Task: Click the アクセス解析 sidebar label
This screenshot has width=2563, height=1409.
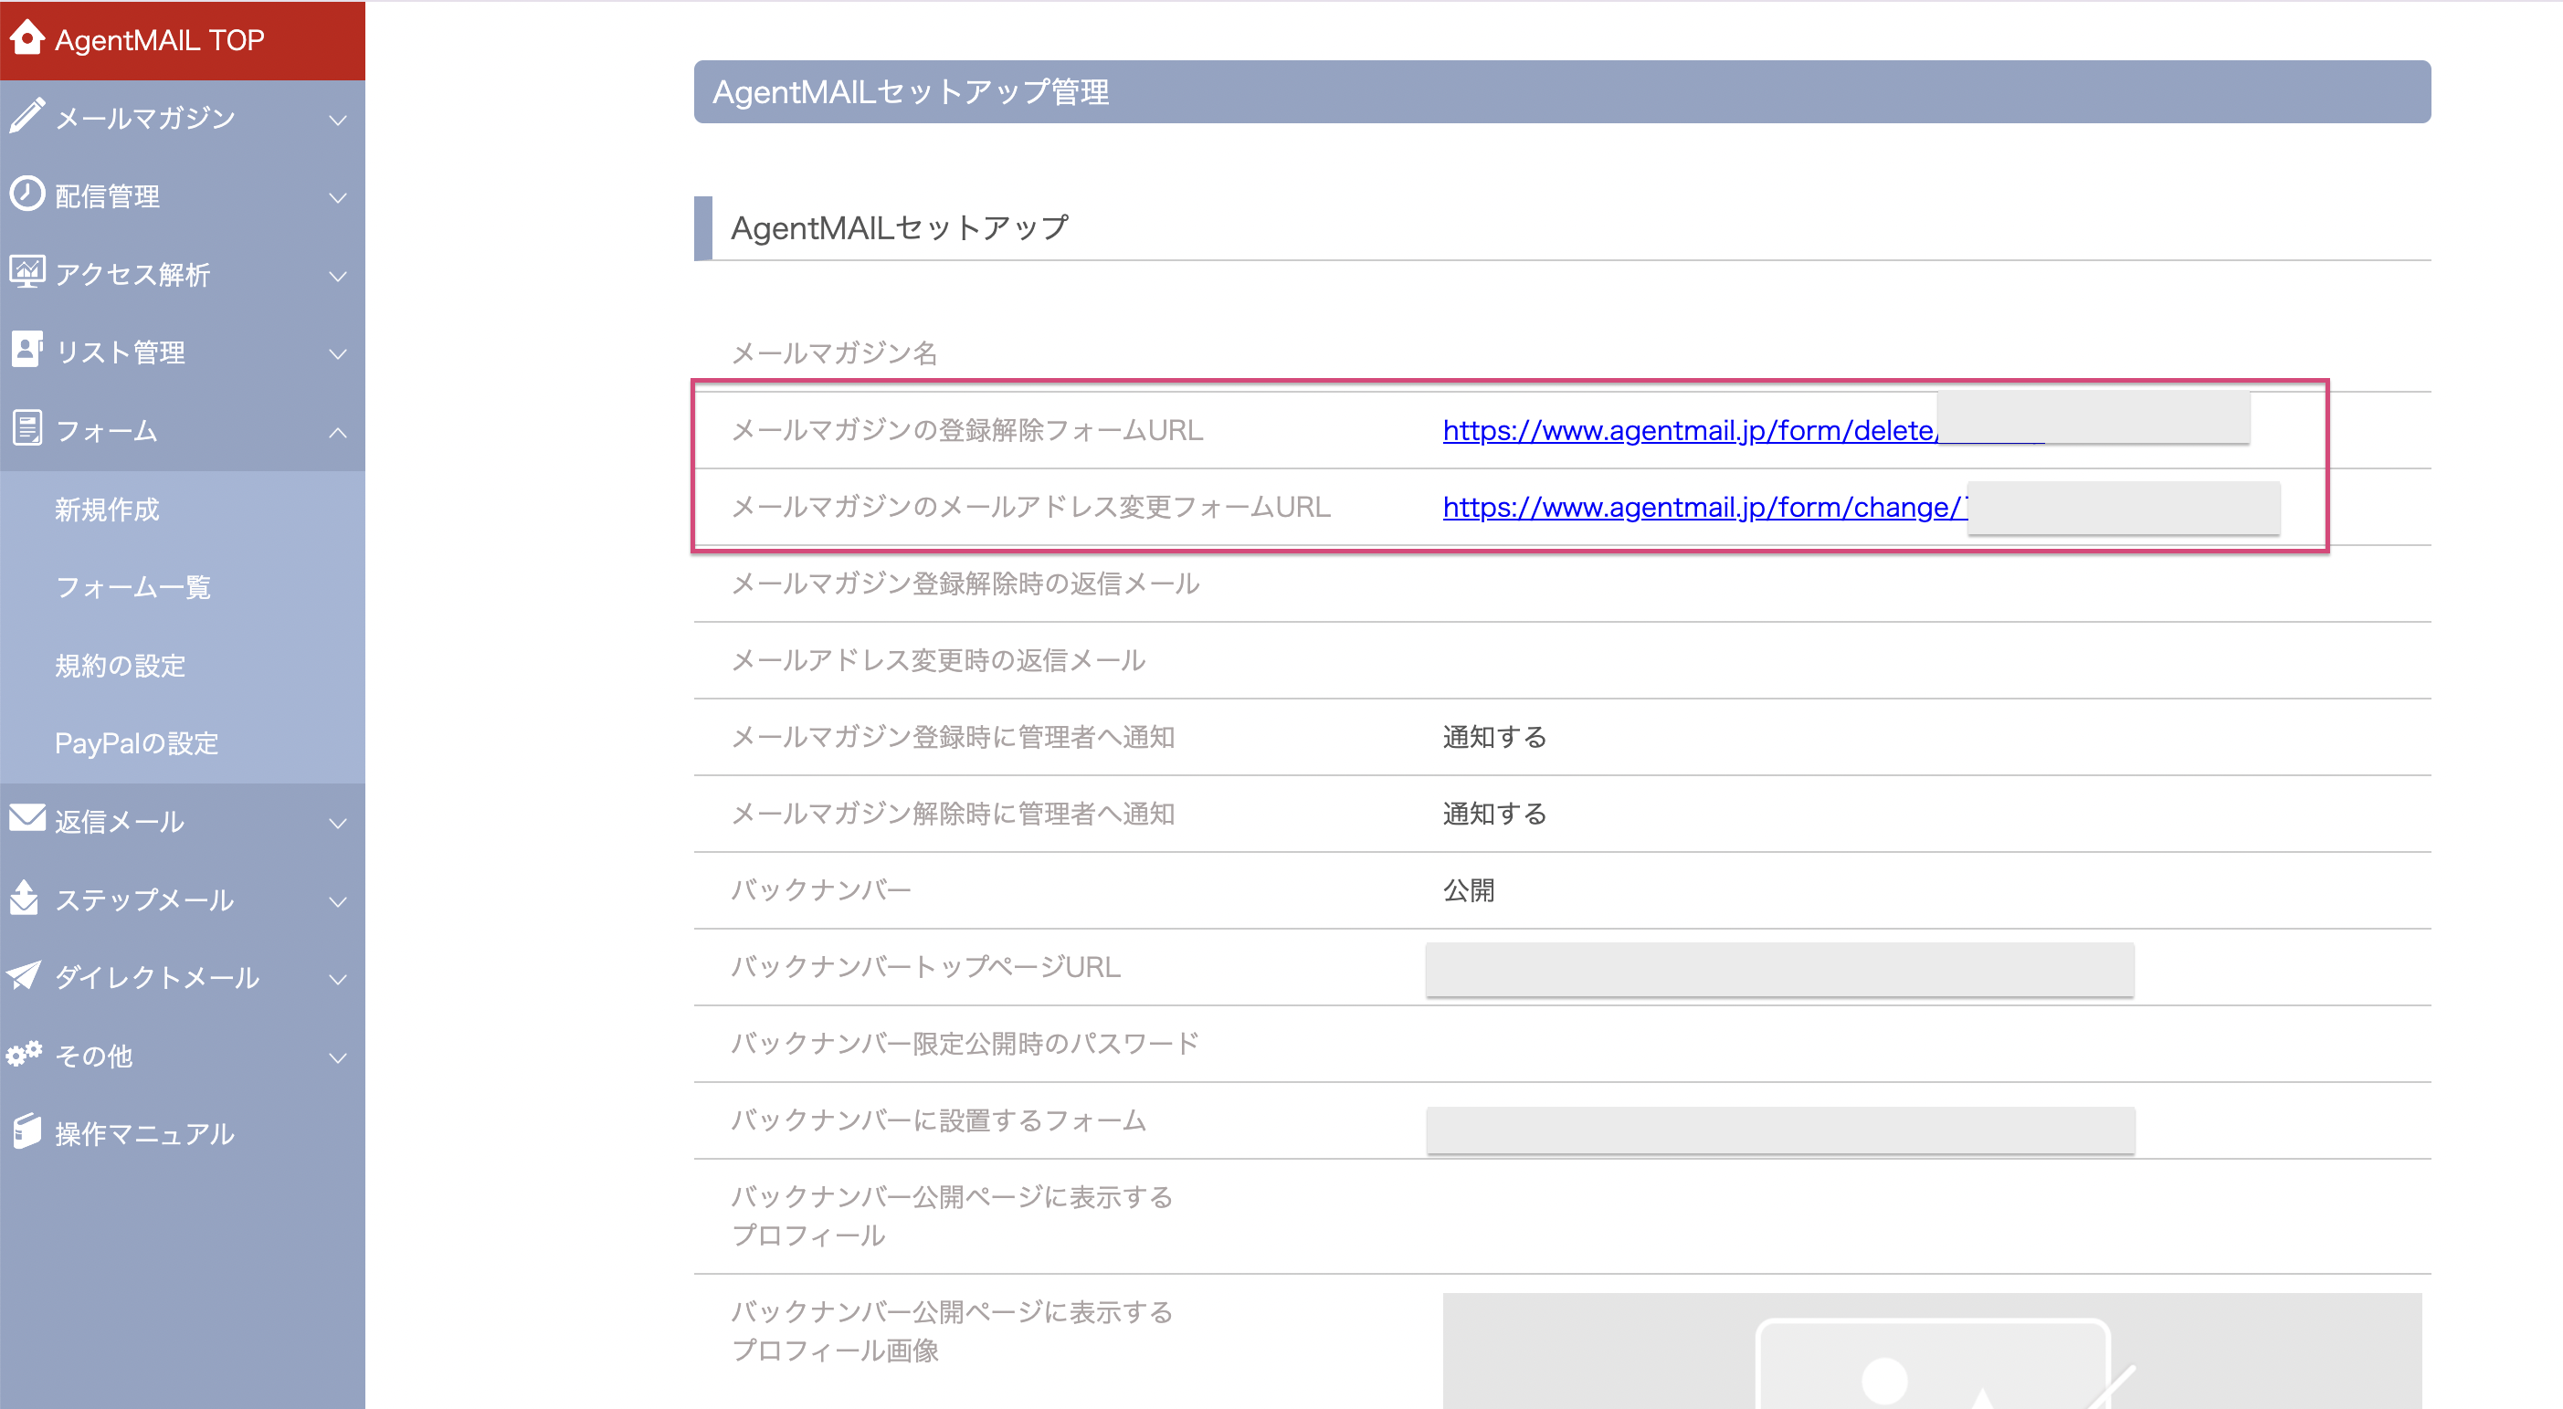Action: [x=132, y=275]
